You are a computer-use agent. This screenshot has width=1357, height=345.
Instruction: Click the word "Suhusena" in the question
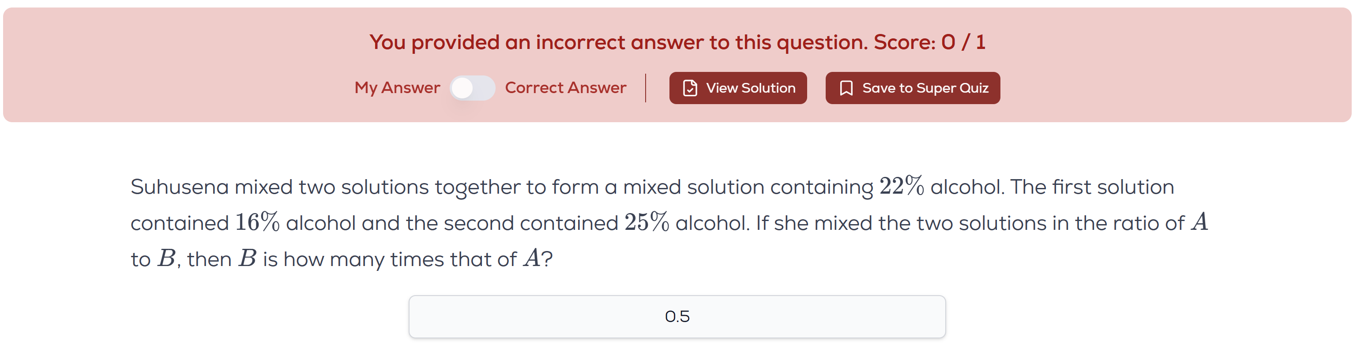pyautogui.click(x=180, y=187)
